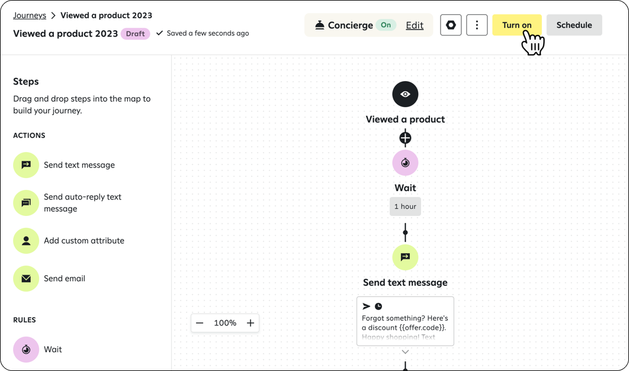Screen dimensions: 629x371
Task: Click the hexagon settings button in header
Action: pos(451,25)
